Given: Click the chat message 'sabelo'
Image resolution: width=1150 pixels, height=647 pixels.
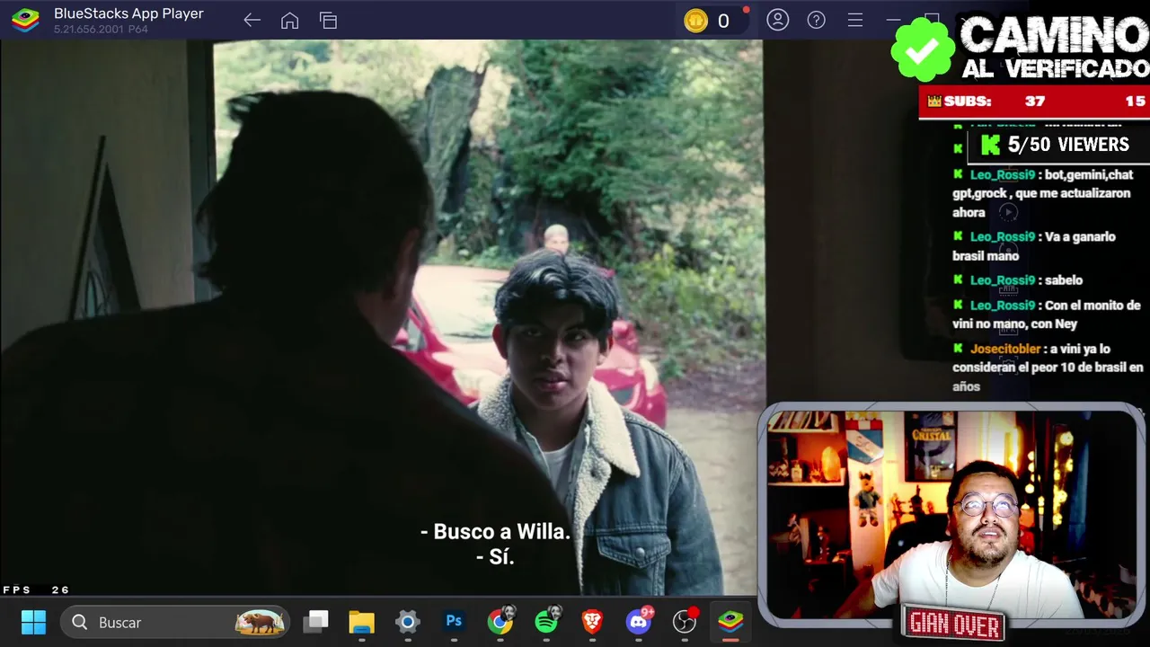Looking at the screenshot, I should [1018, 280].
